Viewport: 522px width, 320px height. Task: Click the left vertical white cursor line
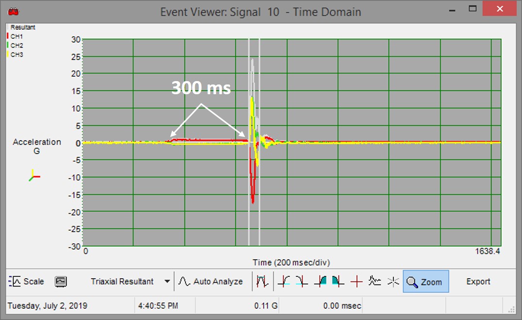pyautogui.click(x=249, y=142)
